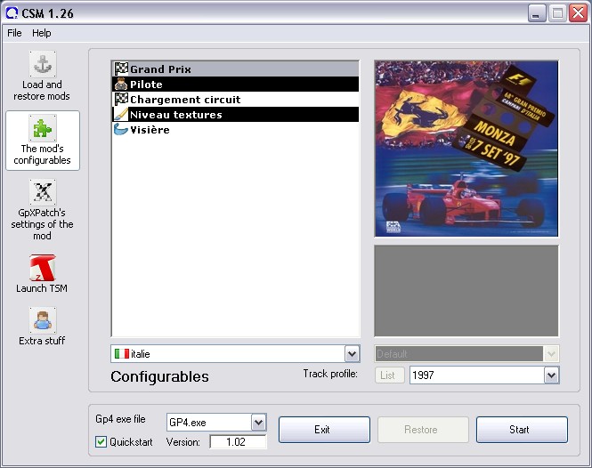Click the flag icon beside Chargement circuit

[121, 99]
